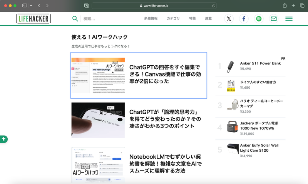
Task: Go forward with the forward arrow
Action: coord(47,5)
